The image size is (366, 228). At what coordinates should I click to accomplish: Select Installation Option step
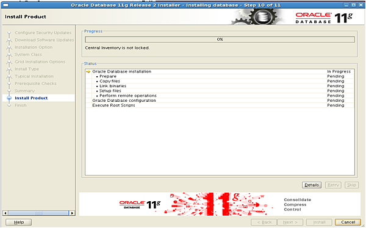pos(34,47)
